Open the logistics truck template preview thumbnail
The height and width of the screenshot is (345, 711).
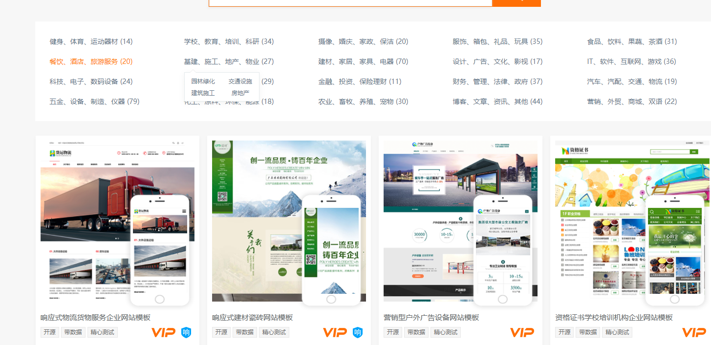pyautogui.click(x=117, y=221)
